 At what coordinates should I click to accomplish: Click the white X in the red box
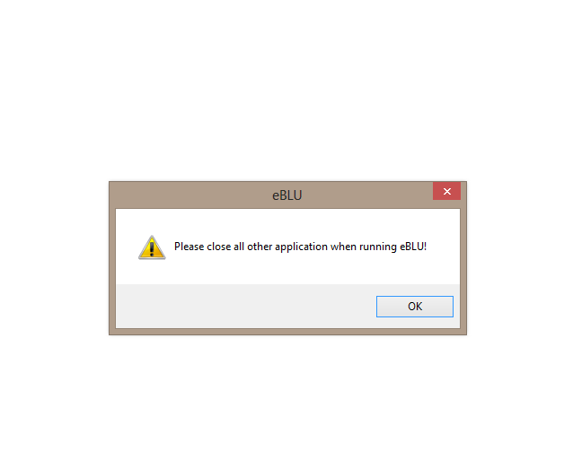click(446, 191)
